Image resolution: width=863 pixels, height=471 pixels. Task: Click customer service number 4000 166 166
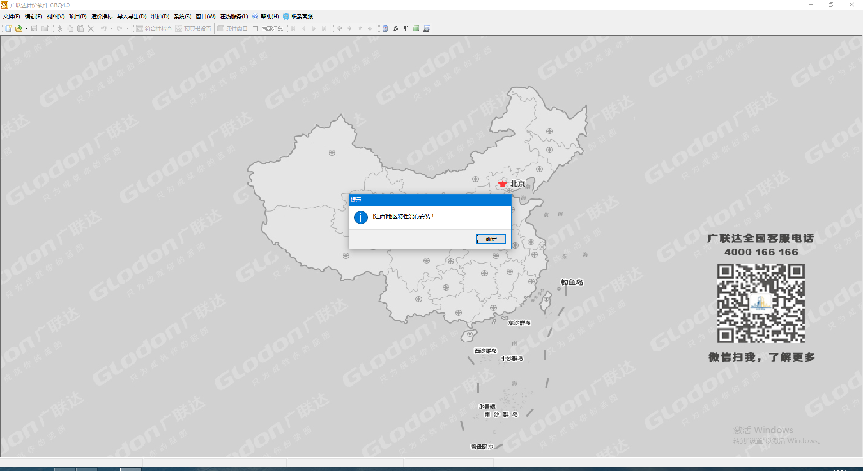click(x=761, y=252)
